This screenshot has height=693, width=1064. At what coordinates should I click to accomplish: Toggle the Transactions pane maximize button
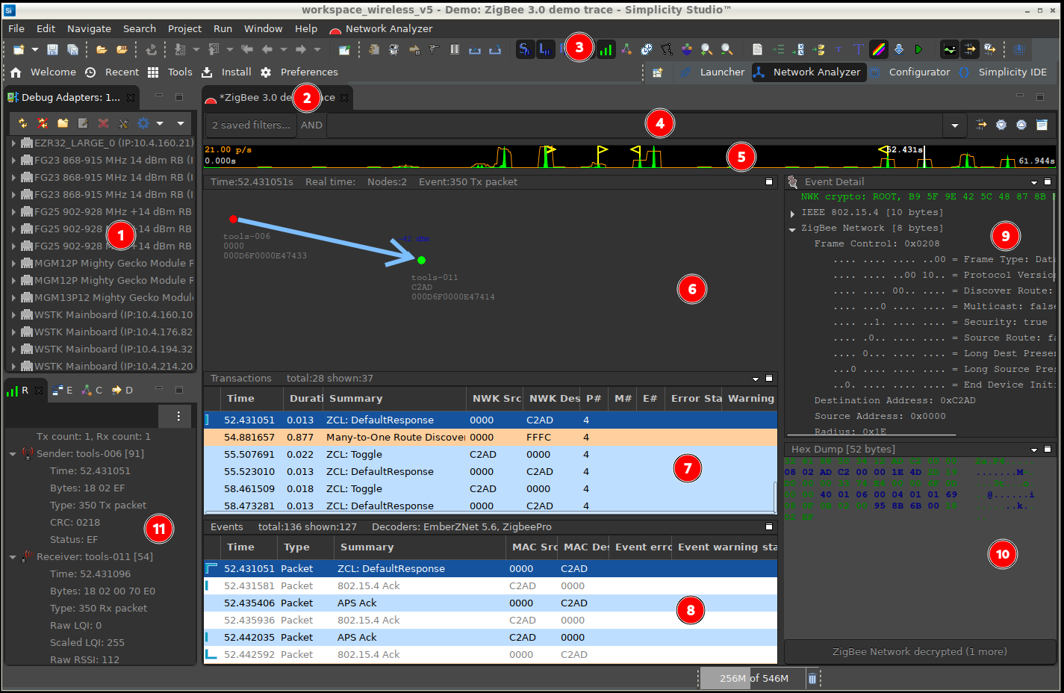pyautogui.click(x=769, y=378)
